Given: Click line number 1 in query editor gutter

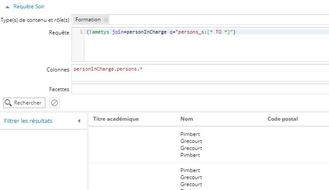Looking at the screenshot, I should 81,32.
